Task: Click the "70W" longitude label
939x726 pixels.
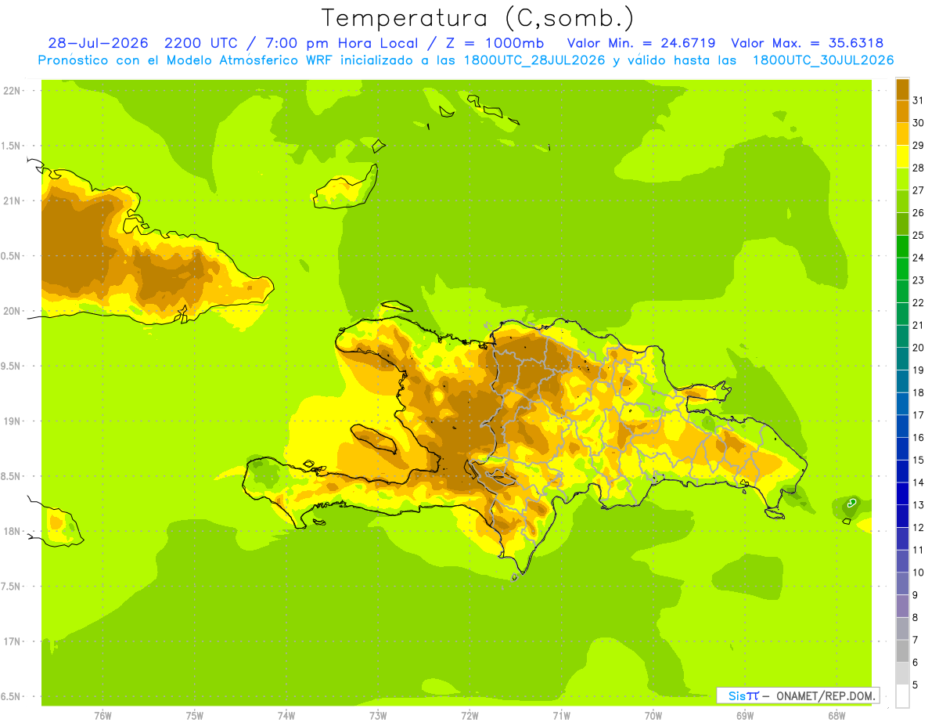Action: [x=653, y=716]
